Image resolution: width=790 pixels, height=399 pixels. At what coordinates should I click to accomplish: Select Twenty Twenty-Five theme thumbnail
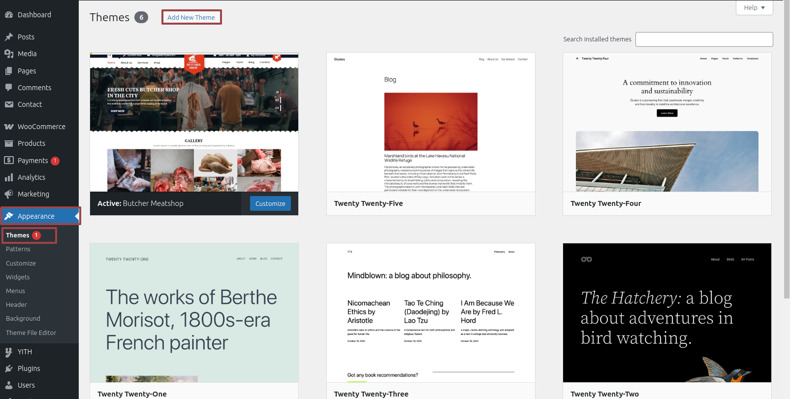tap(431, 122)
